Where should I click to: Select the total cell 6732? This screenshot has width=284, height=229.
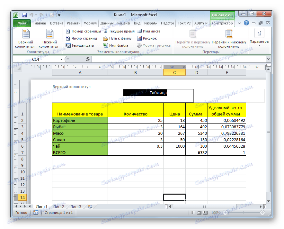point(197,152)
